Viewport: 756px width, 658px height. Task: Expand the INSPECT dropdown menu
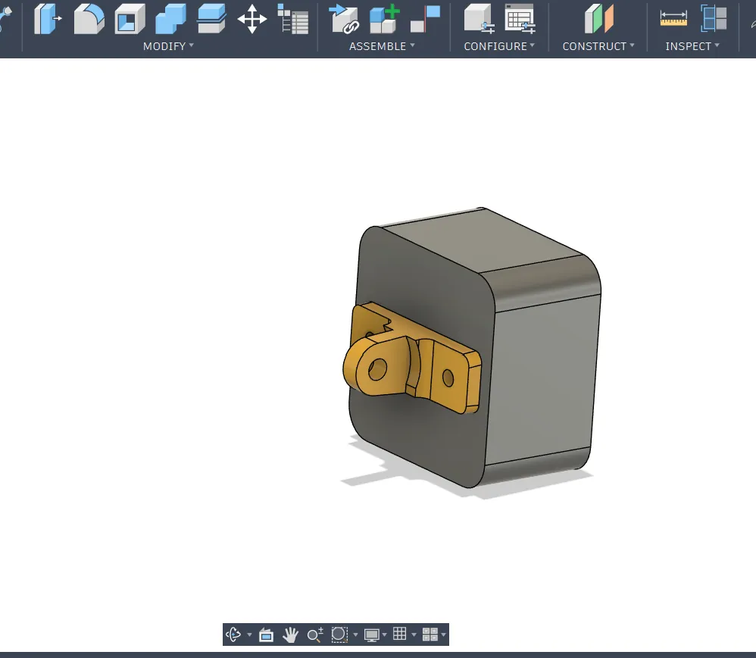click(692, 46)
